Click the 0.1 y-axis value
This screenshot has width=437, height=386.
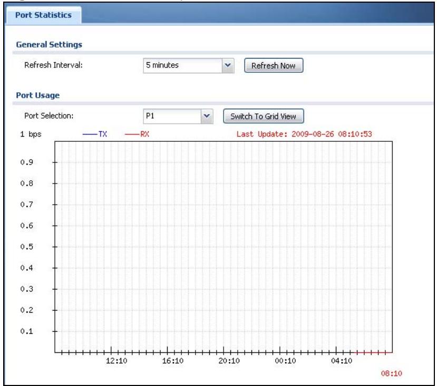27,331
